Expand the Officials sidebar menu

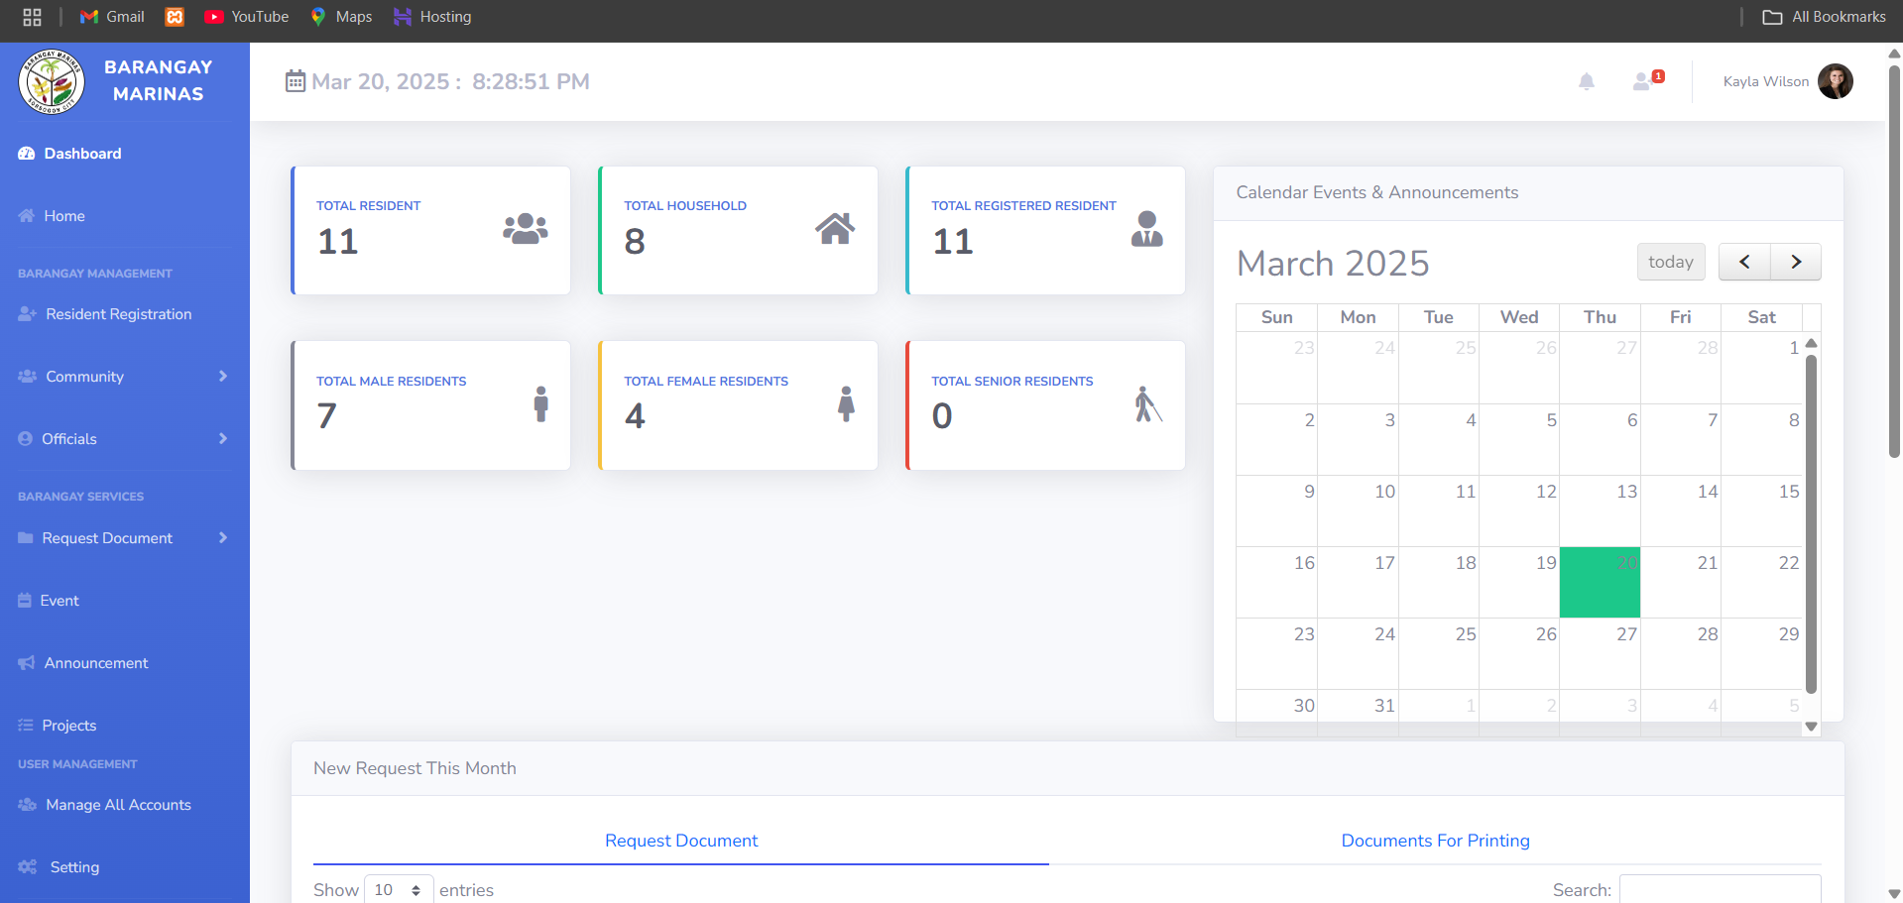tap(124, 439)
